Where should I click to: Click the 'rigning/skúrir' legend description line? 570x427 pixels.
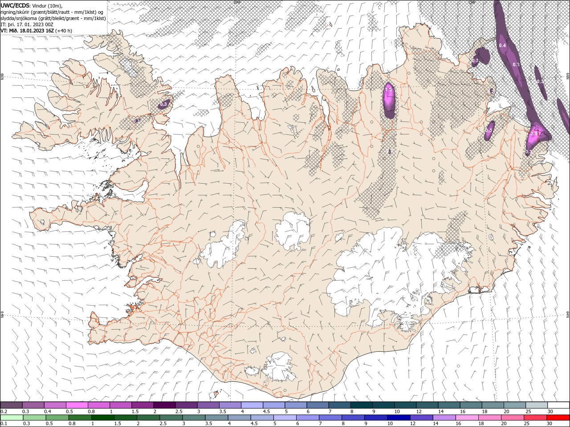[x=52, y=12]
